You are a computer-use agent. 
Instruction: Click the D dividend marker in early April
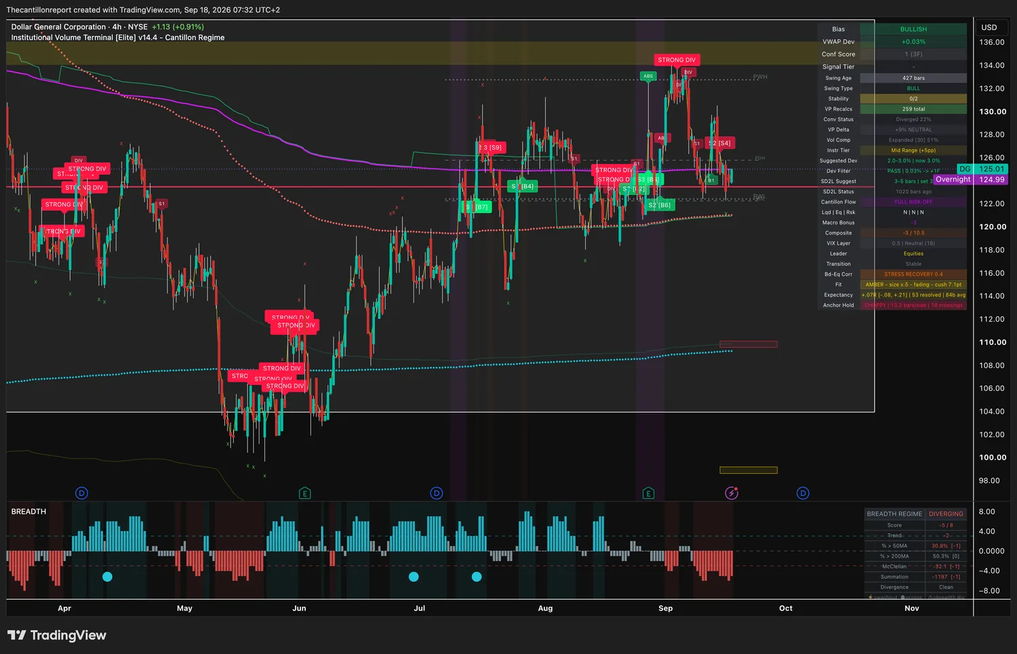click(x=81, y=493)
